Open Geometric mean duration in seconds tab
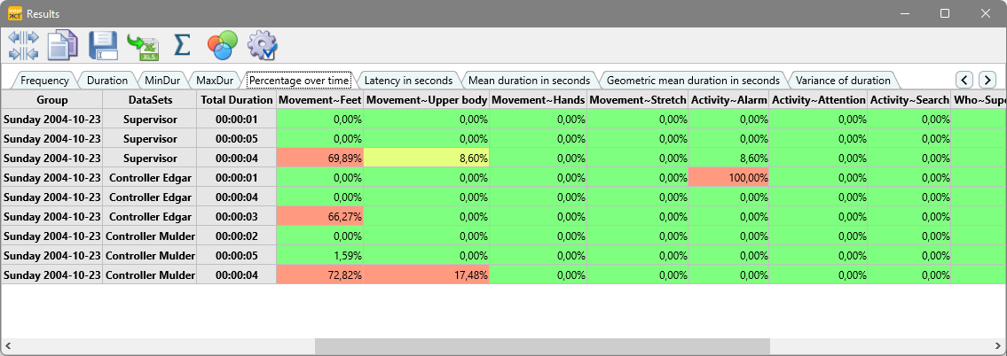The width and height of the screenshot is (1007, 356). (x=693, y=81)
